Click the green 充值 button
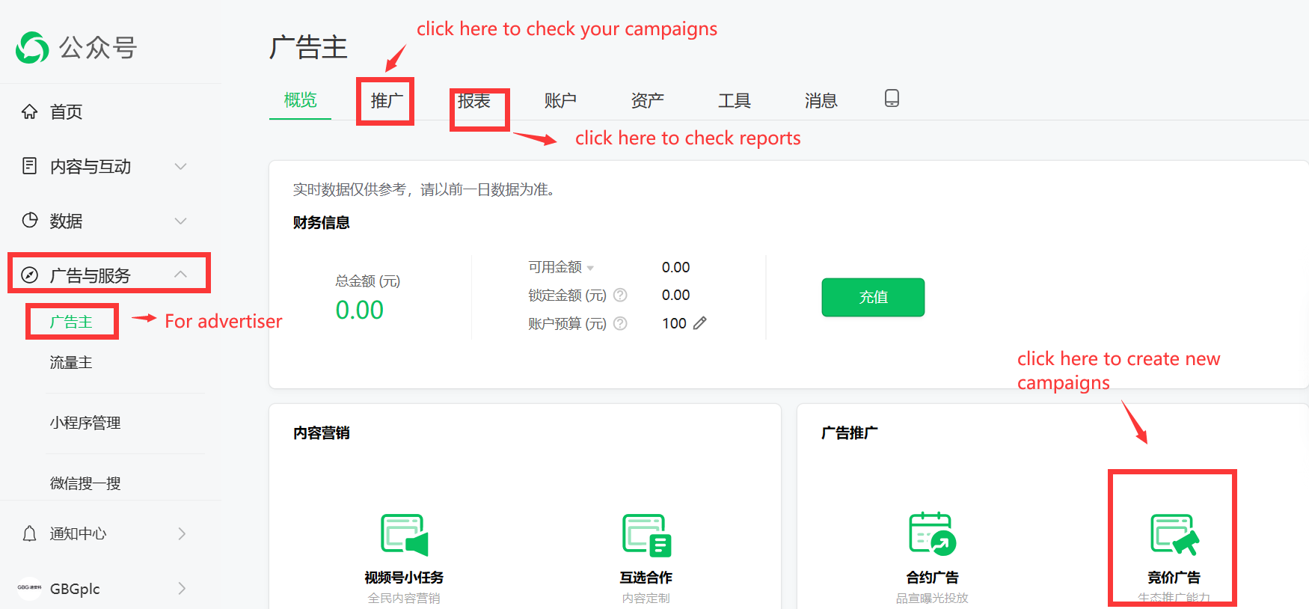The height and width of the screenshot is (609, 1309). [x=873, y=297]
